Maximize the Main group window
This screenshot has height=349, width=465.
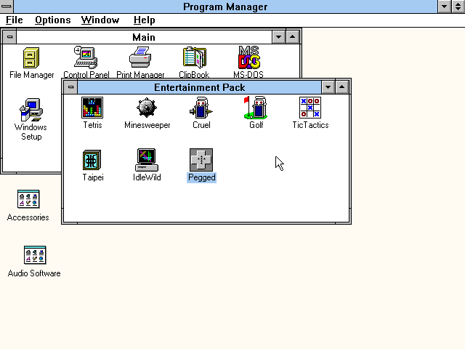click(x=292, y=37)
